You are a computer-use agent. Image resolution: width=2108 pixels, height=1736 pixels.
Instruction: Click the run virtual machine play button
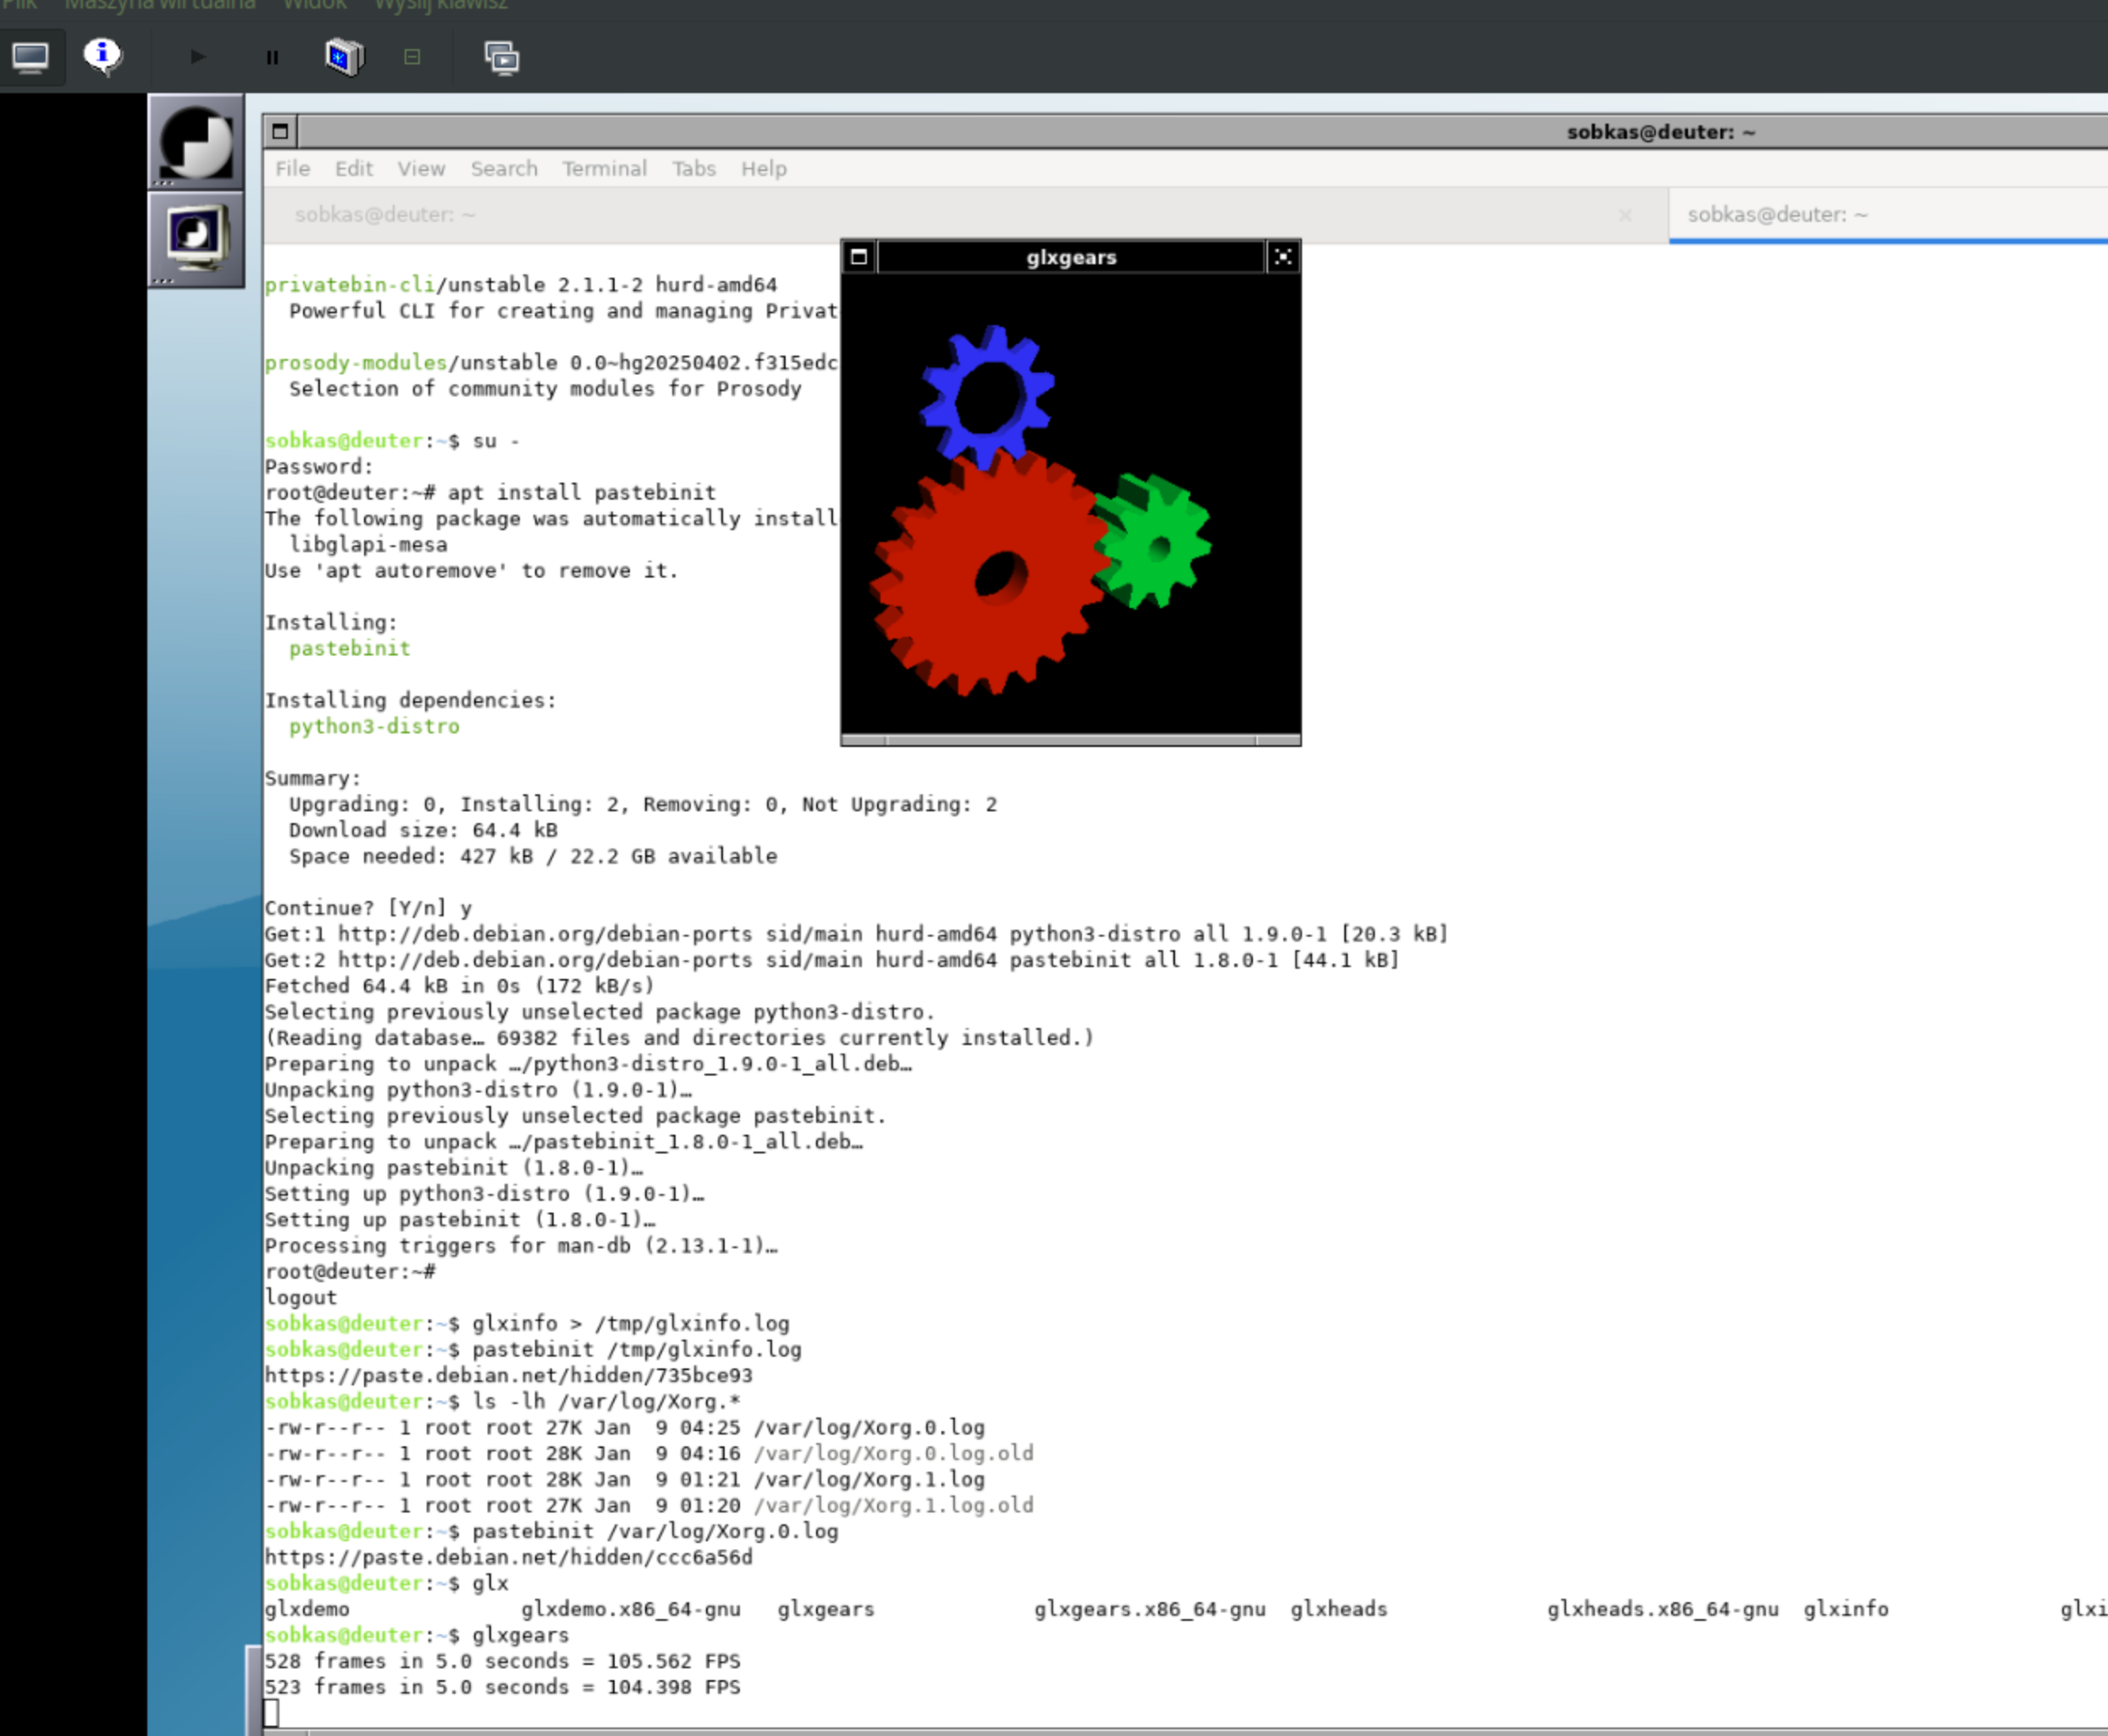[198, 57]
